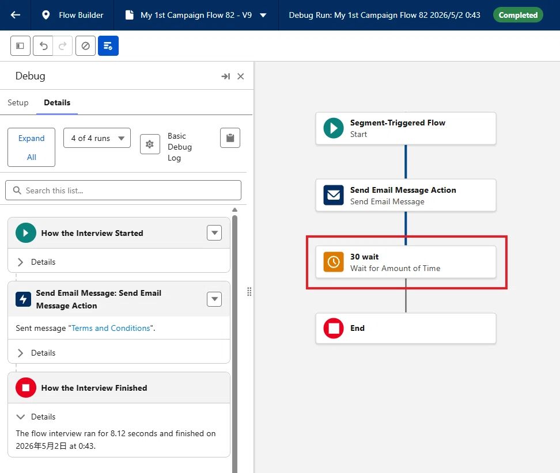The width and height of the screenshot is (560, 473).
Task: Click the flow document icon in header
Action: (129, 15)
